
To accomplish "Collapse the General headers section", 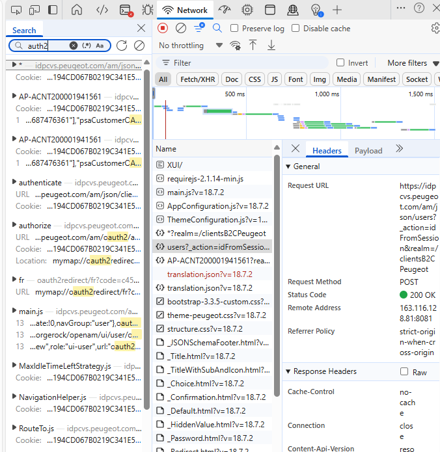I will point(289,166).
